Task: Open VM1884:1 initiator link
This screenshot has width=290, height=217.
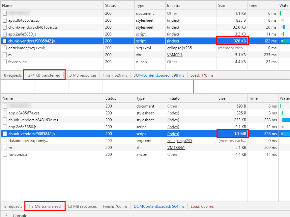Action: pos(176,148)
